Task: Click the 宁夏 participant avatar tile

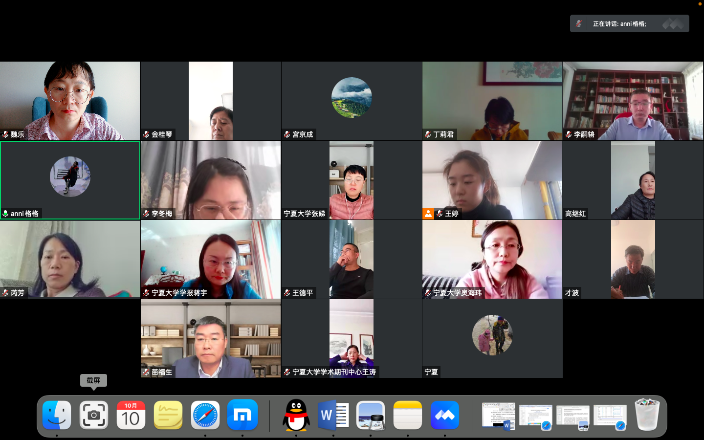Action: [492, 335]
